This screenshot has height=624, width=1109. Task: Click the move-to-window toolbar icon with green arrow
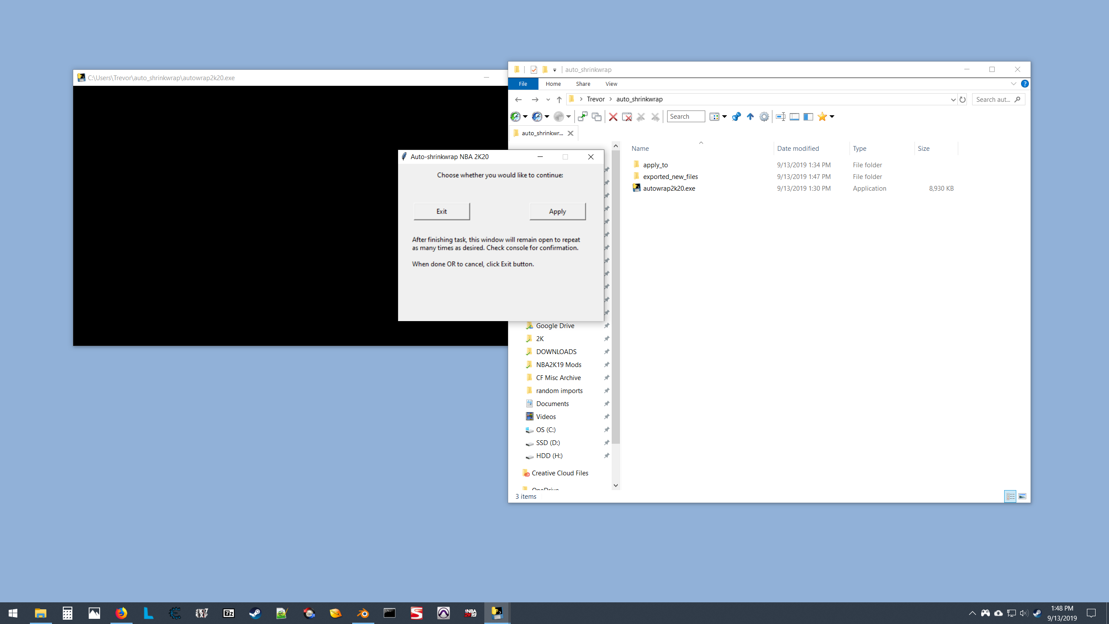(x=583, y=117)
